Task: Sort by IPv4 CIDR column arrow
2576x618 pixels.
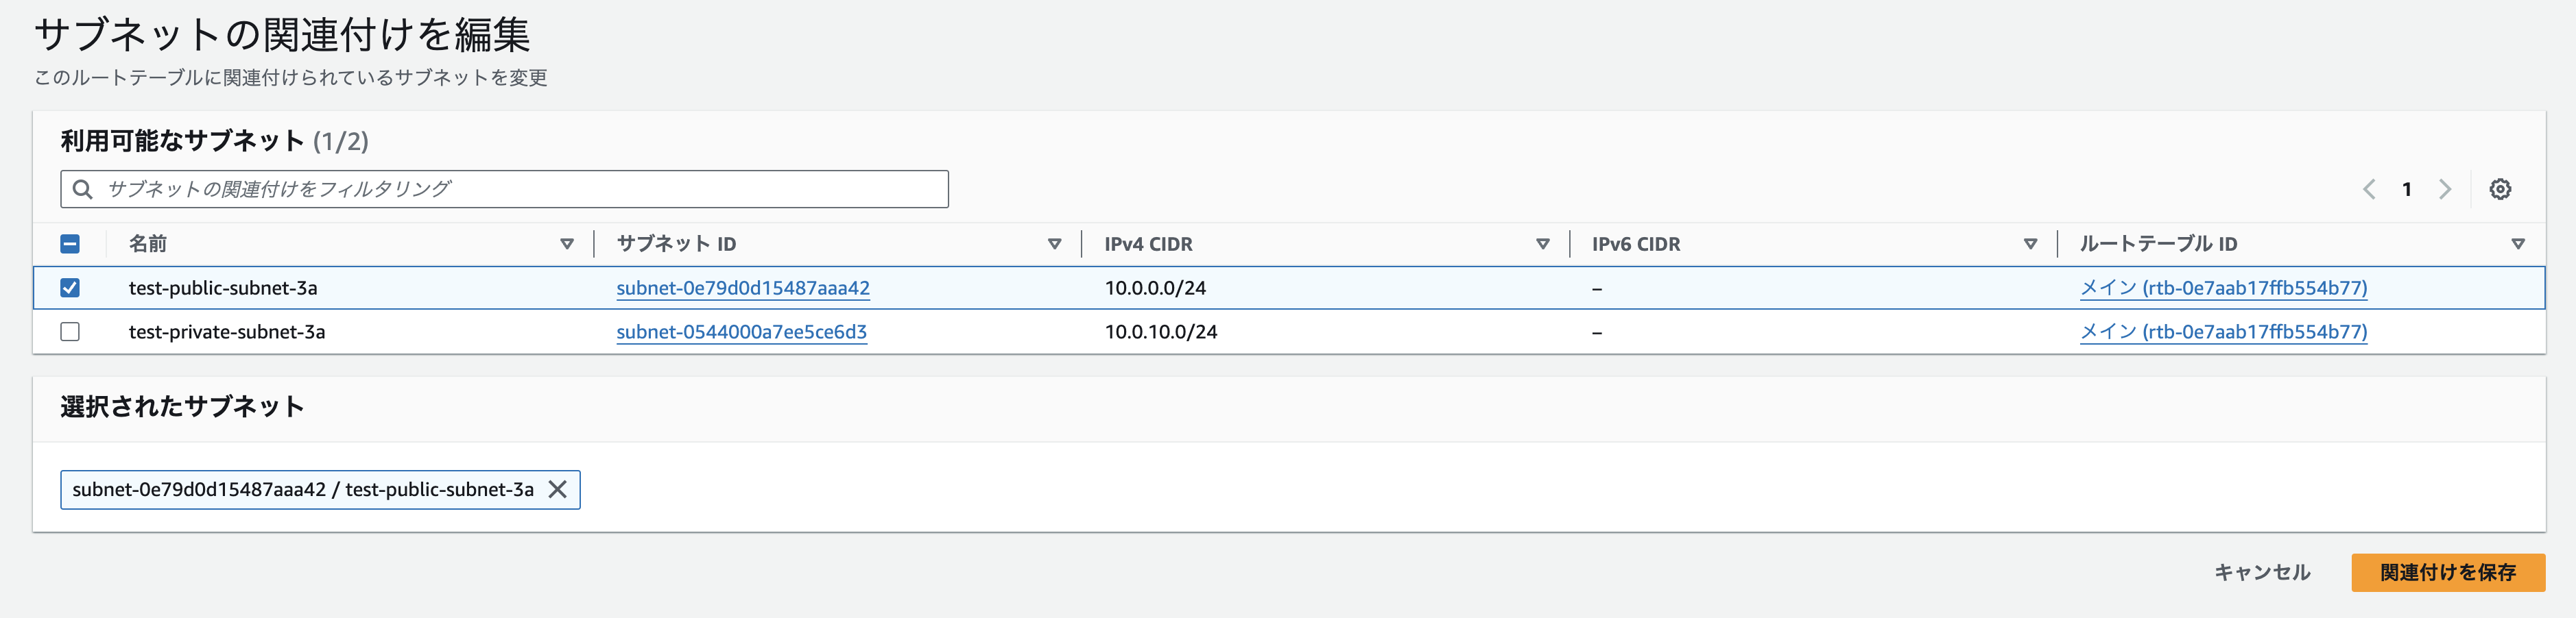Action: 1543,244
